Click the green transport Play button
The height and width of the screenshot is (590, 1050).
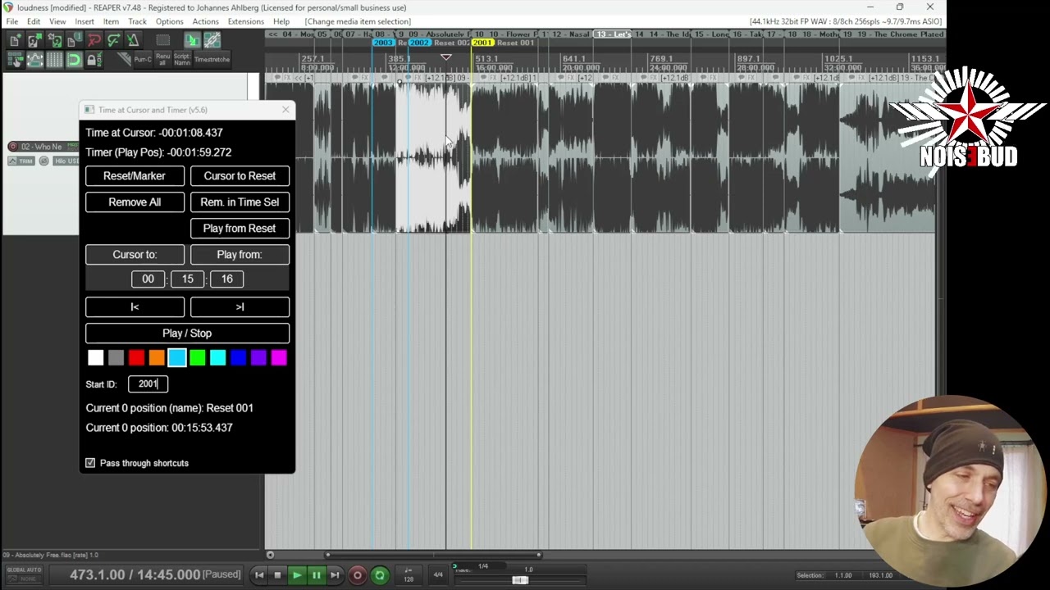click(x=297, y=575)
